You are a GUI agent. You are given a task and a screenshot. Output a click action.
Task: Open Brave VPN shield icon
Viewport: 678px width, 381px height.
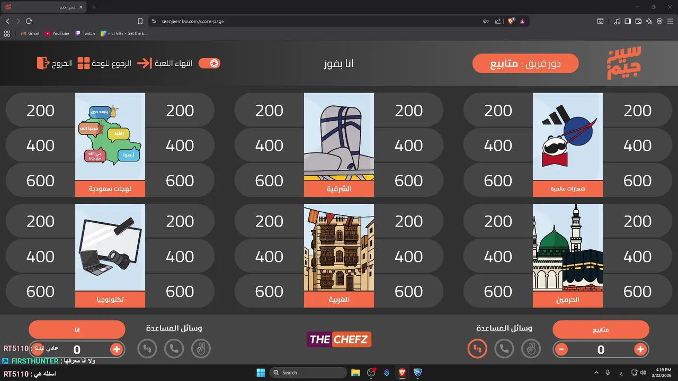point(659,21)
